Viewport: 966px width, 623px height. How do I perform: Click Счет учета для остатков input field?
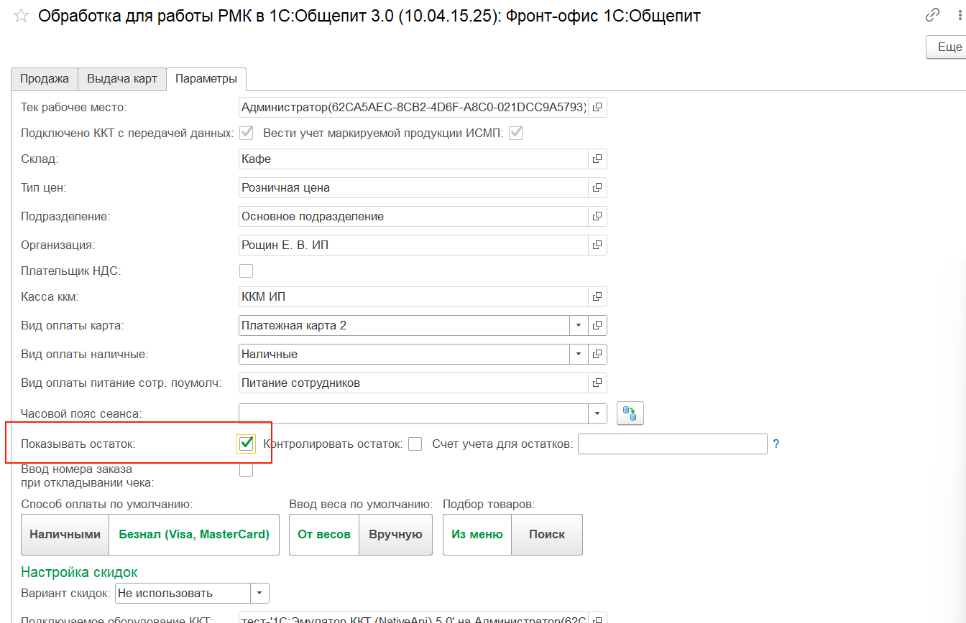(x=672, y=444)
